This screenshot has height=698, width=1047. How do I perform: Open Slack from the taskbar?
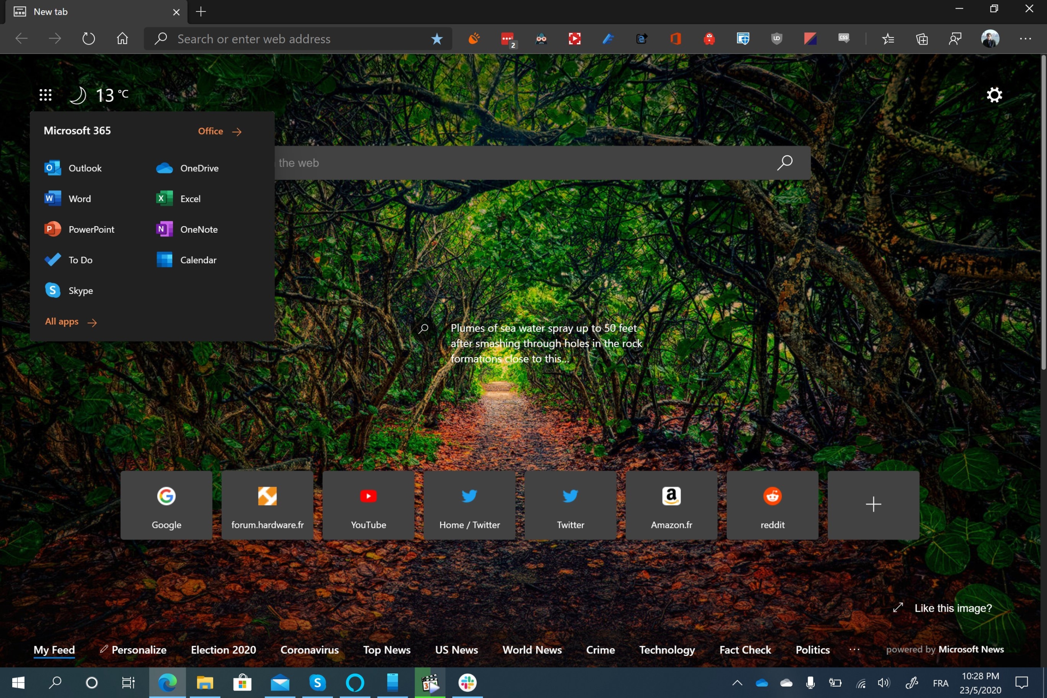468,682
